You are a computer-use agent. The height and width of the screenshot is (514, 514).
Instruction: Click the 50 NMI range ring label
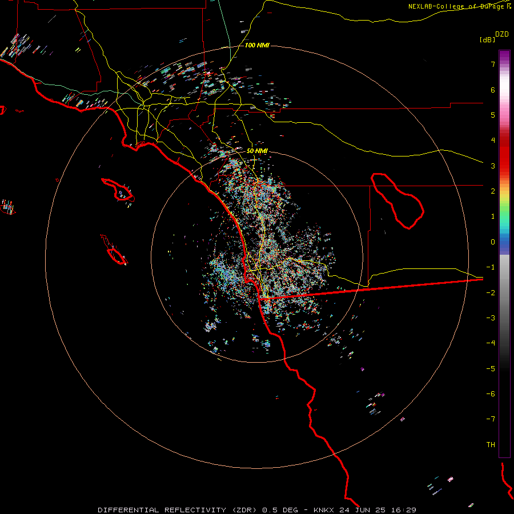(257, 151)
